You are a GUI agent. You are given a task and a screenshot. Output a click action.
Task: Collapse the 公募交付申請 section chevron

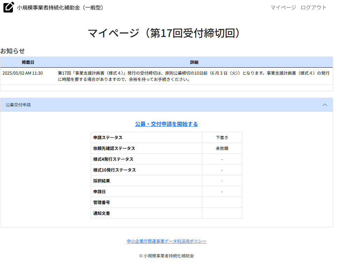pyautogui.click(x=325, y=105)
